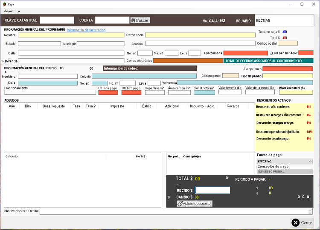Click the binoculars icon on Buscar

(133, 20)
